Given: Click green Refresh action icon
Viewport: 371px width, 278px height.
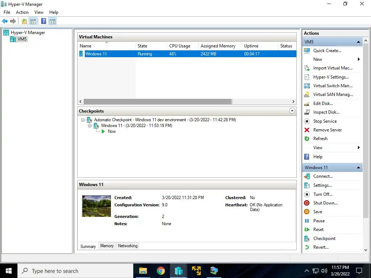Looking at the screenshot, I should tap(307, 139).
